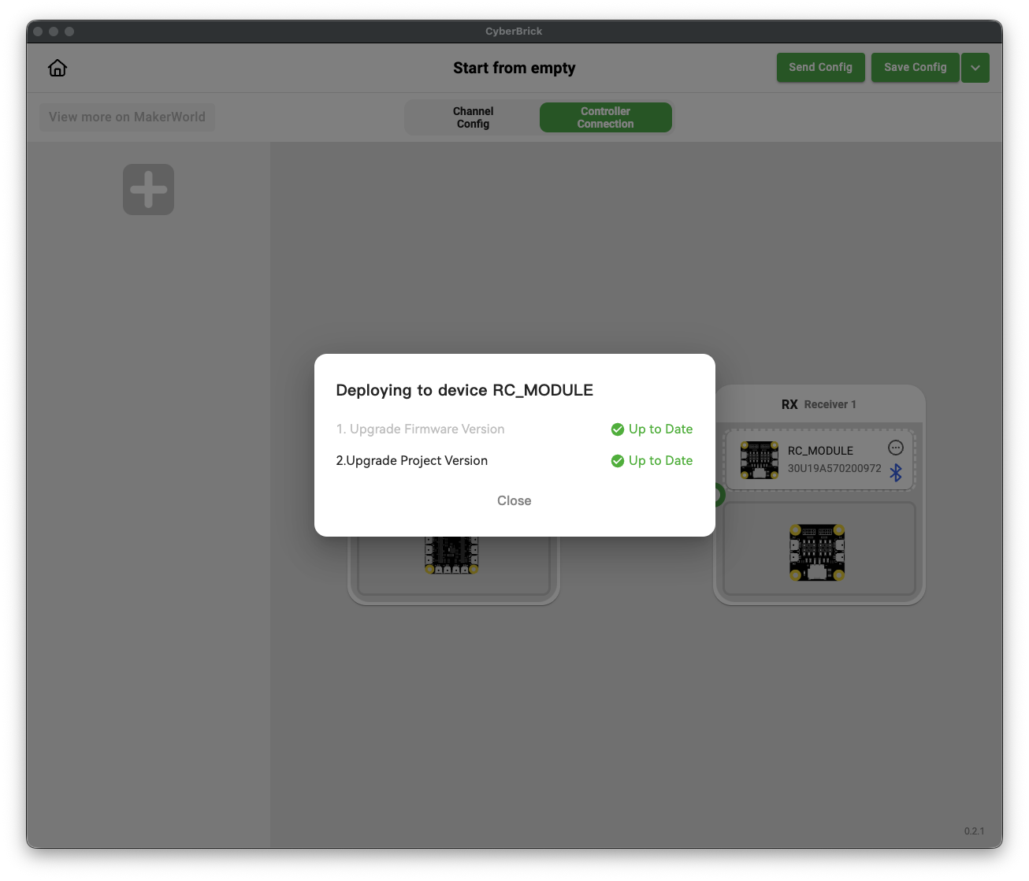Select the Controller Connection tab
Screen dimensions: 1029x881
pyautogui.click(x=605, y=117)
